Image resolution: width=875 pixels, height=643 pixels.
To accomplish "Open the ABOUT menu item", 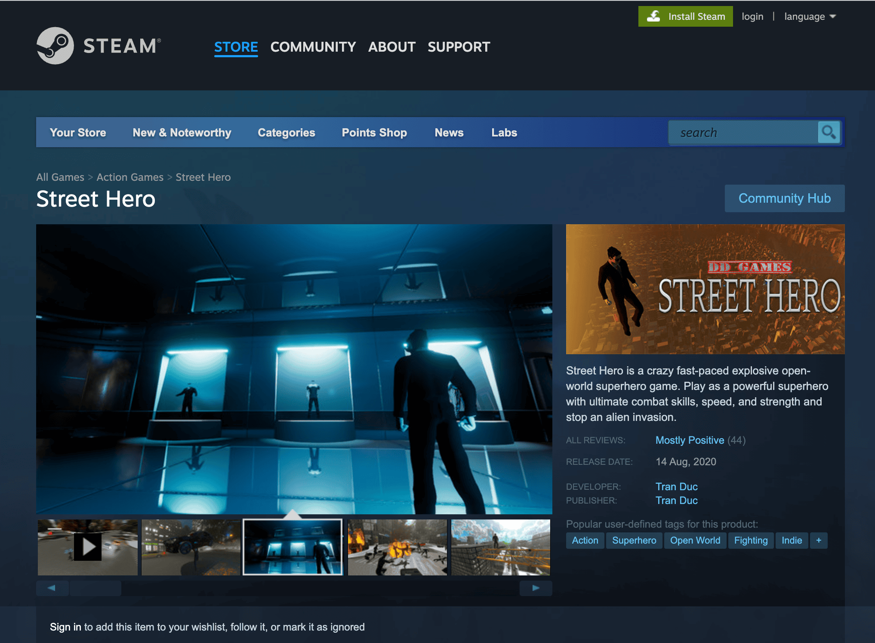I will pyautogui.click(x=392, y=47).
